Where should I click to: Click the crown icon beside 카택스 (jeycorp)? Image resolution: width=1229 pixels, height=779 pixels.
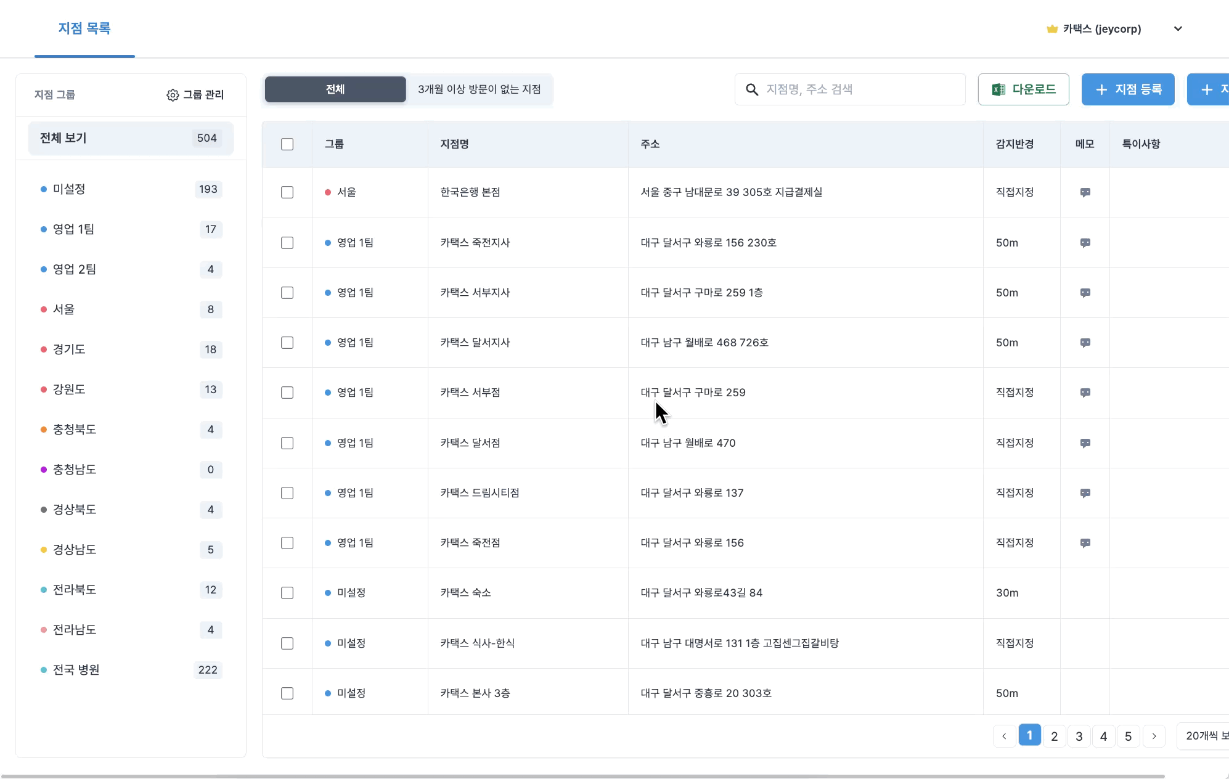tap(1052, 29)
